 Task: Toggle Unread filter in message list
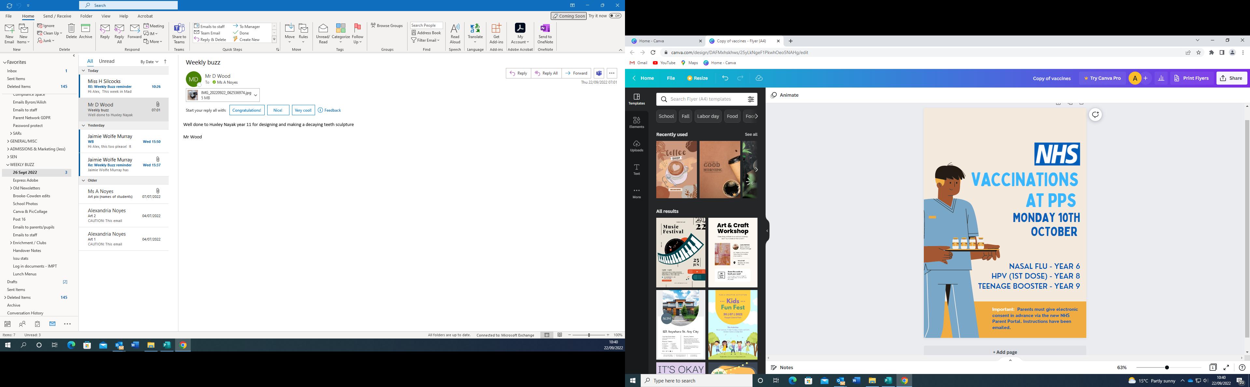tap(107, 61)
